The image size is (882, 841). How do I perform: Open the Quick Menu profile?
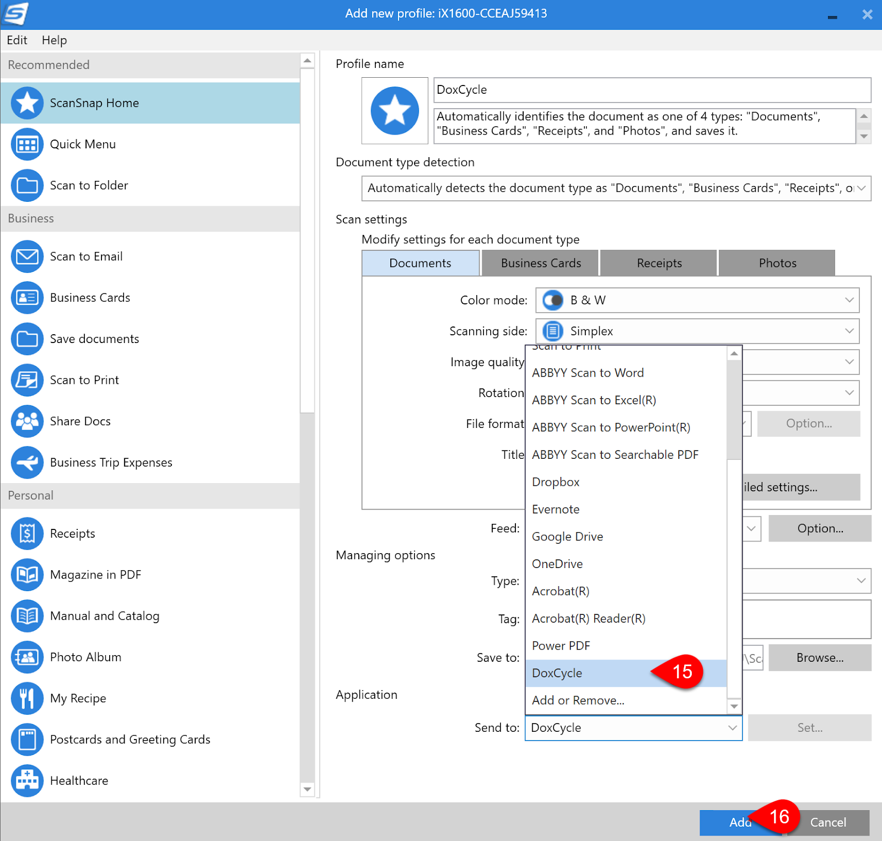(26, 144)
